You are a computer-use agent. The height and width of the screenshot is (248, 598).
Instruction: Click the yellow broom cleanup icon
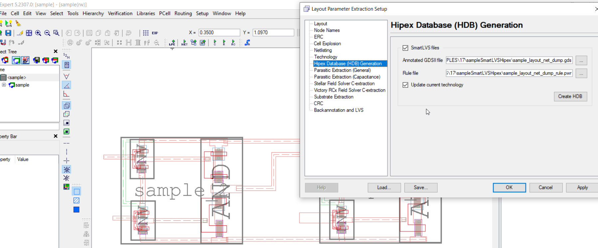point(18,24)
